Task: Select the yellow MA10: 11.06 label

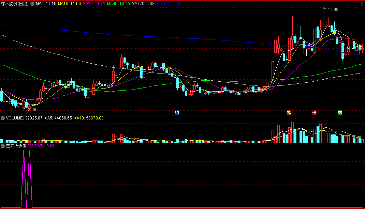Action: point(69,4)
